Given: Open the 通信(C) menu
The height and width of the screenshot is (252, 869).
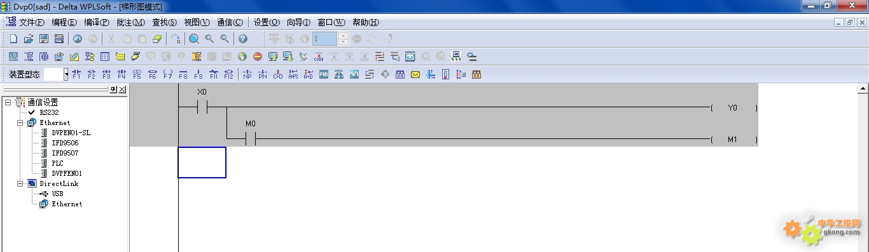Looking at the screenshot, I should click(230, 22).
